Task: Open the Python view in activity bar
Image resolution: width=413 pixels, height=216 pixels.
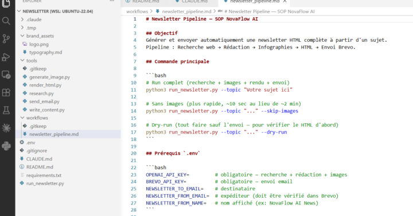Action: [6, 146]
